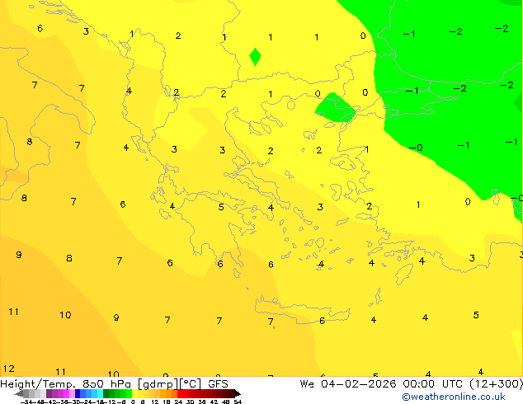Click the gray left arrow of the color scale
Screen dimensions: 523x404
pyautogui.click(x=18, y=393)
